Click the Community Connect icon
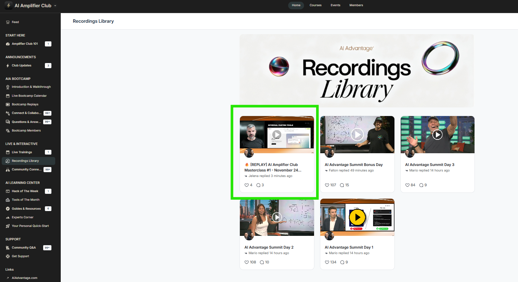518x282 pixels. pos(8,169)
